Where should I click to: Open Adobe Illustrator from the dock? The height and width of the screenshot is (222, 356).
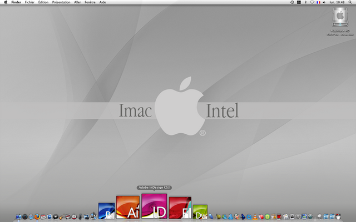click(x=128, y=207)
